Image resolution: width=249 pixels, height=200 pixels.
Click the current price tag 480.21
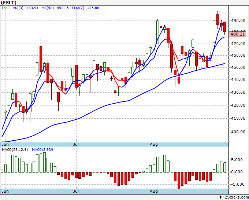(x=237, y=34)
